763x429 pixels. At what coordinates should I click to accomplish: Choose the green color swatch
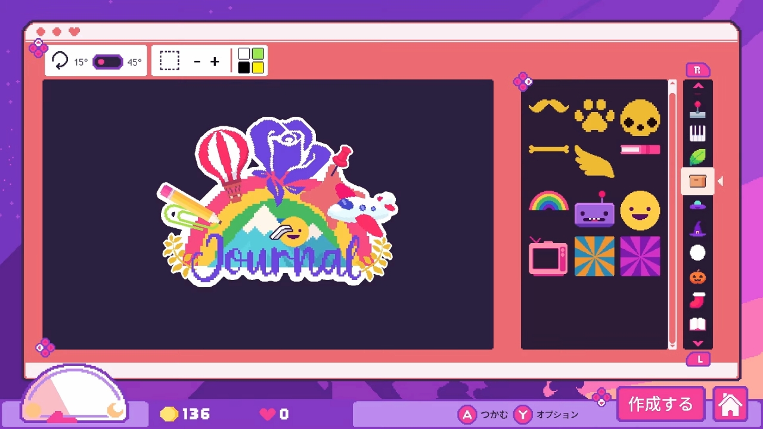tap(258, 54)
